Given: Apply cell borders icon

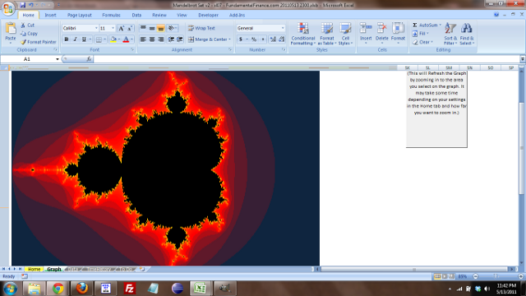Looking at the screenshot, I should tap(99, 39).
